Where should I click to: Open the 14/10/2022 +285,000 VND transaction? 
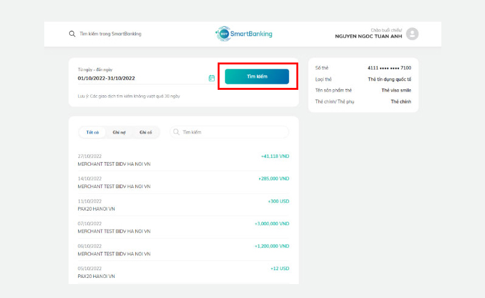point(184,183)
